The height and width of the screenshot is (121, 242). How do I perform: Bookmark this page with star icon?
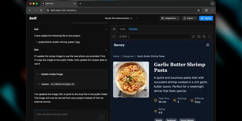pos(198,10)
